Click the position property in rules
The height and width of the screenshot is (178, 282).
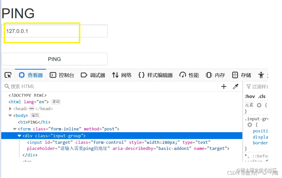tap(260, 131)
